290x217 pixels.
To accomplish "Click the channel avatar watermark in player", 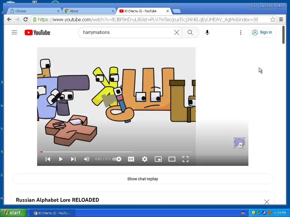I will (239, 143).
